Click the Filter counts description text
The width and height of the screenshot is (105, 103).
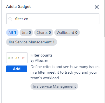[65, 72]
